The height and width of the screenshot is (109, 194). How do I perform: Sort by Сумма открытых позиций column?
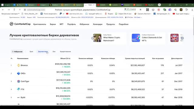click(x=135, y=58)
